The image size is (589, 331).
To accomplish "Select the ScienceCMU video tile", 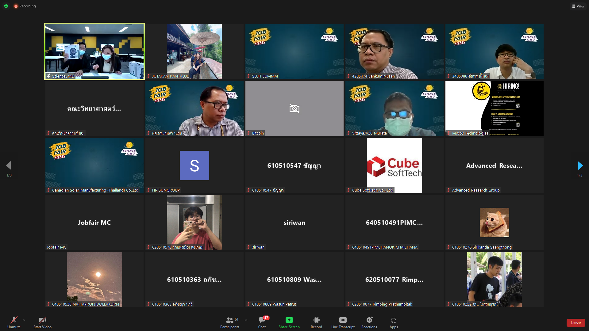I will 94,51.
